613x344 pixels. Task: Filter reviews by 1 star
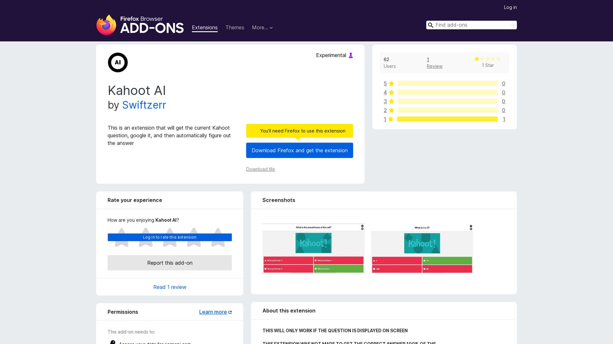coord(388,119)
